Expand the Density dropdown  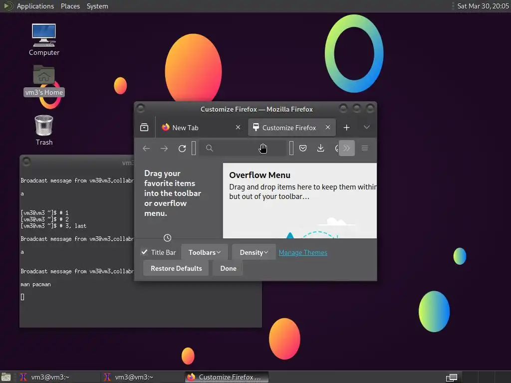pos(254,252)
